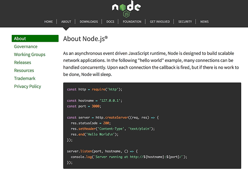Click the "res.end('Hello World\n');" line
Viewport: 248px width, 173px height.
[94, 134]
